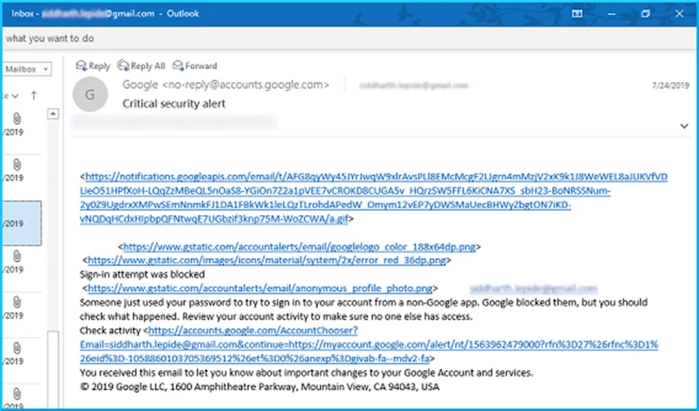Select the highlighted message in the list
Viewport: 699px width, 411px height.
tap(21, 223)
